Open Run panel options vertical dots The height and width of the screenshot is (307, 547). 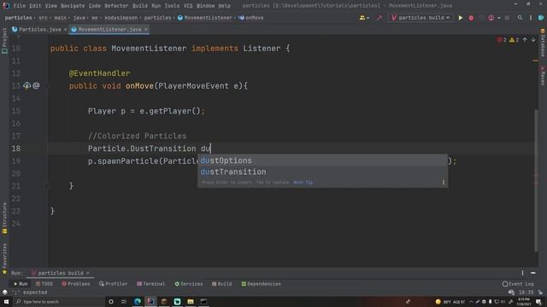[x=522, y=273]
